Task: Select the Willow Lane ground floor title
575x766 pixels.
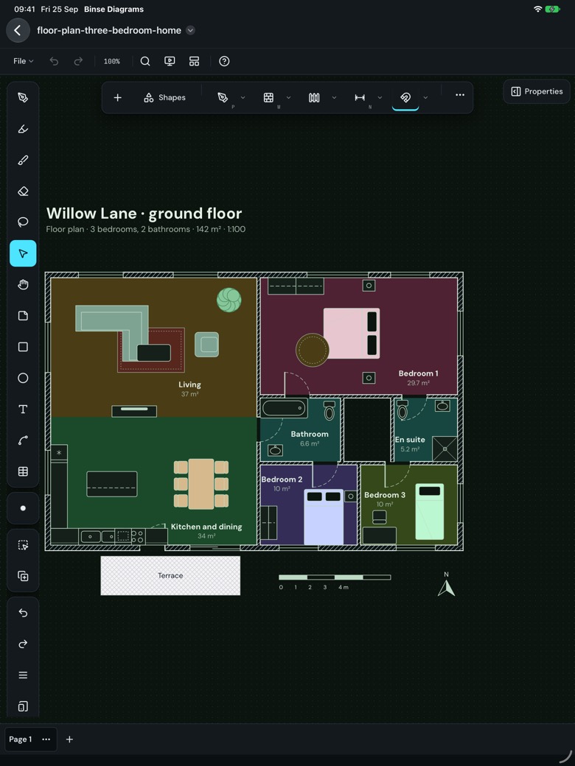Action: coord(144,214)
